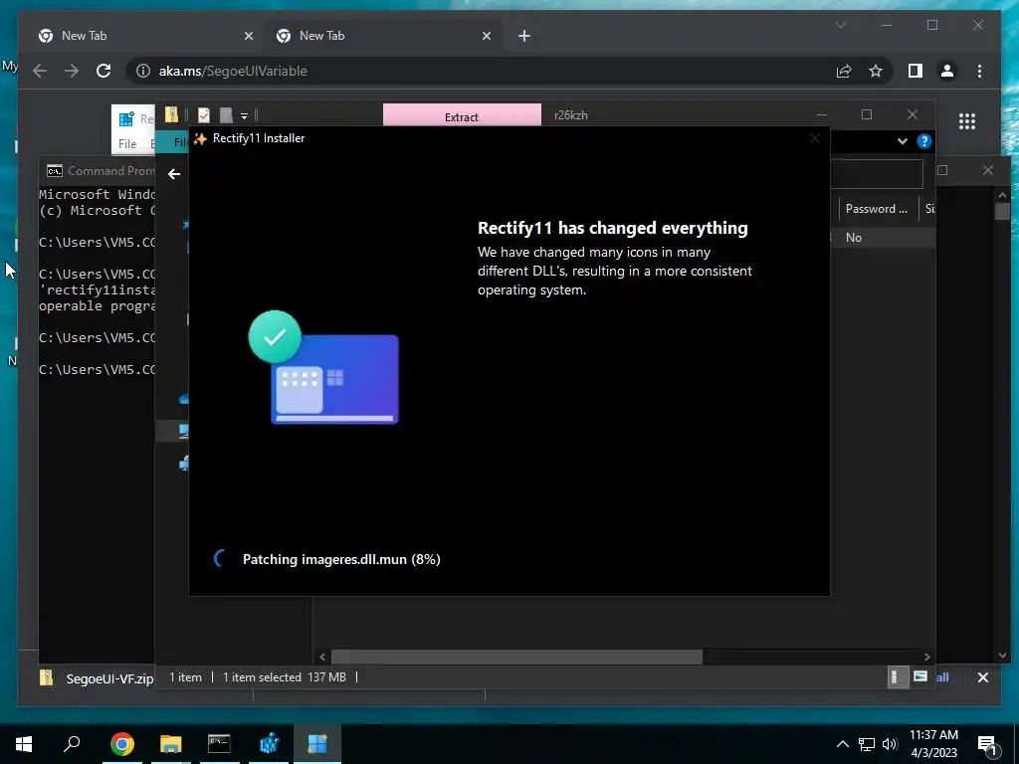Bookmark this page with the star icon
The width and height of the screenshot is (1019, 764).
point(876,71)
